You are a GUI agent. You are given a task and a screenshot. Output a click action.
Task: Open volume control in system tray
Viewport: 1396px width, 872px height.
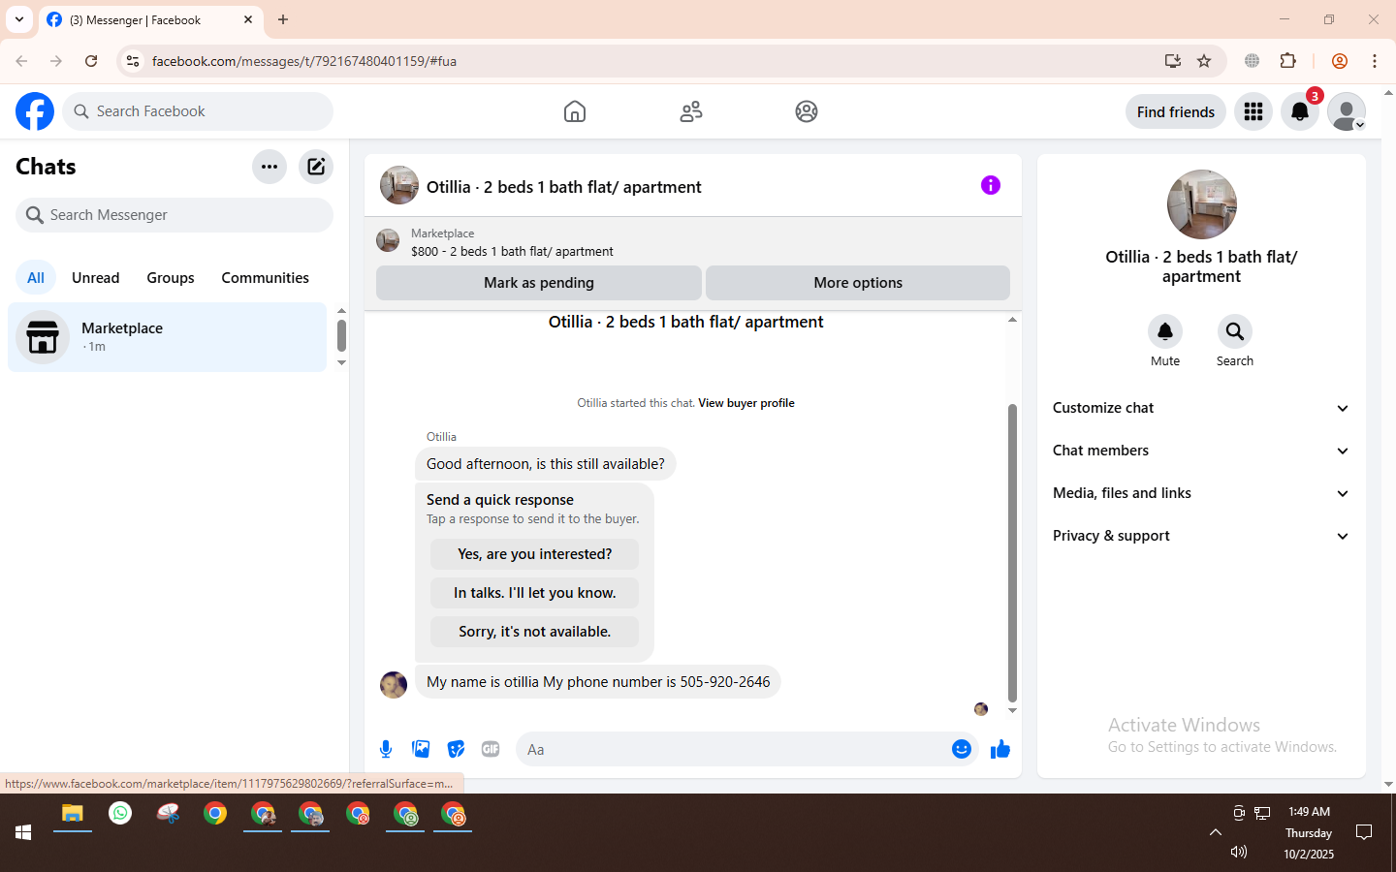coord(1239,852)
